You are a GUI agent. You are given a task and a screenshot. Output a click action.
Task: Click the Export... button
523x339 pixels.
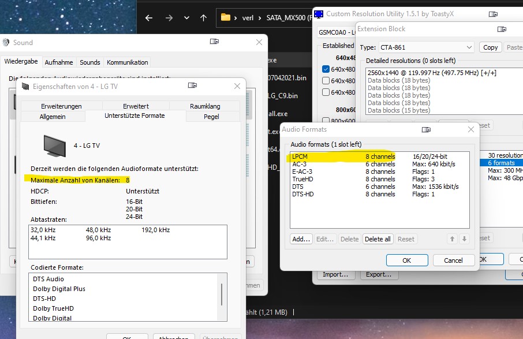tap(378, 274)
